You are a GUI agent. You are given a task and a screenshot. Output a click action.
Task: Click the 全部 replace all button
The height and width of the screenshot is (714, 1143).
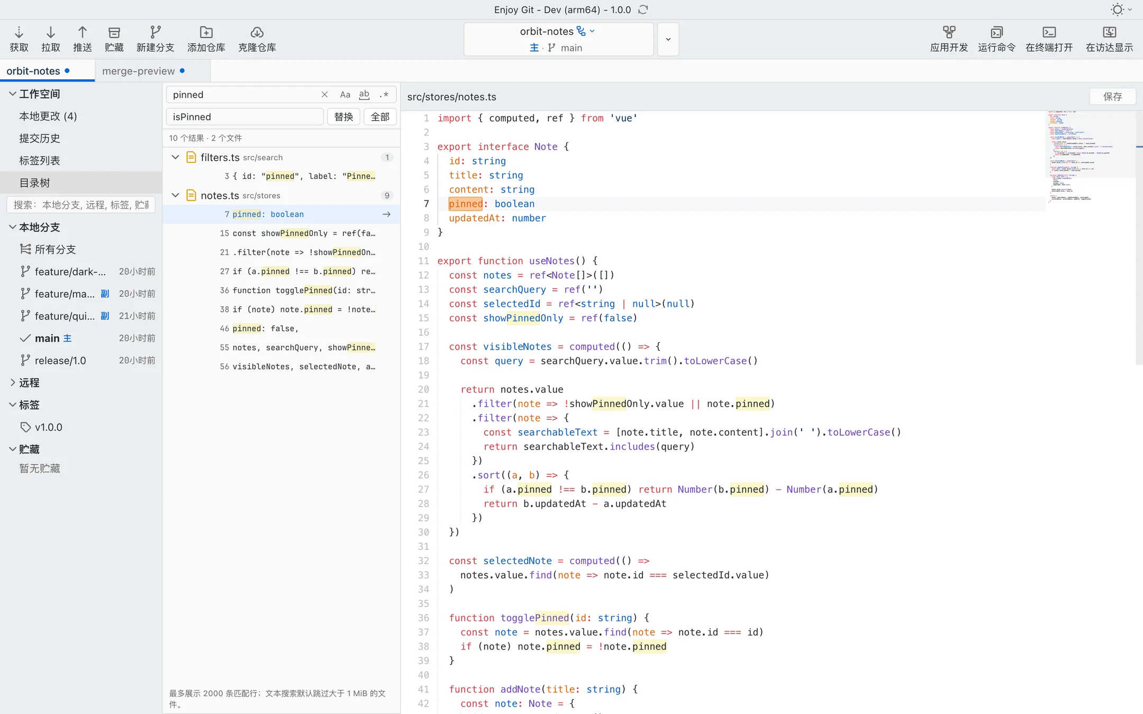click(x=380, y=117)
